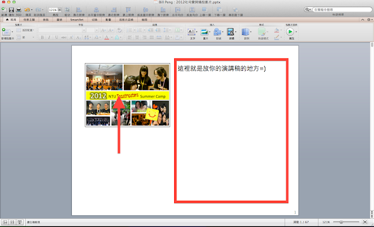
Task: Click the Align Right objects icon
Action: click(113, 9)
